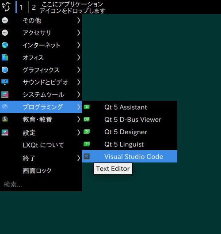Click the 設定 preferences icon

point(5,132)
